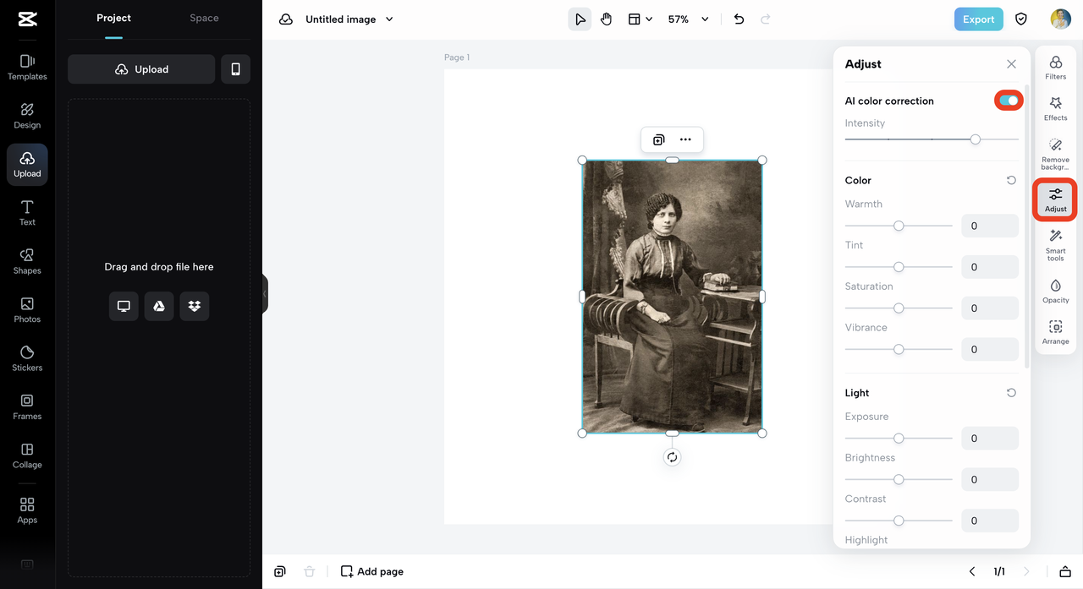Select the Adjust tool in right toolbar
This screenshot has height=589, width=1083.
click(1055, 200)
